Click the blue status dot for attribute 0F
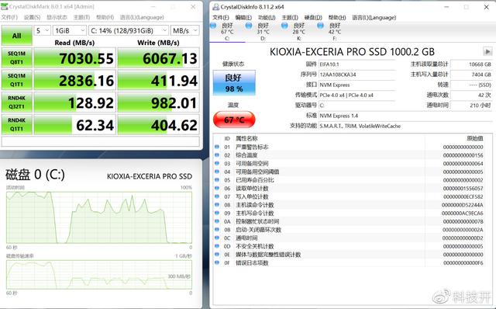 [x=217, y=262]
